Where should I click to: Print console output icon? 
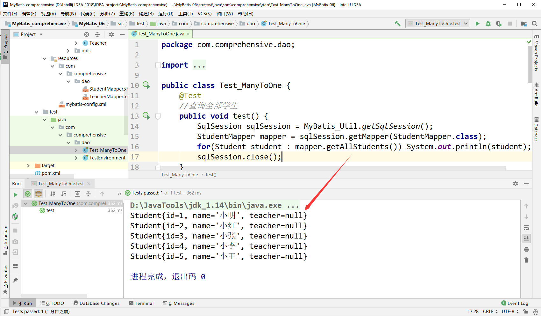[x=526, y=249]
